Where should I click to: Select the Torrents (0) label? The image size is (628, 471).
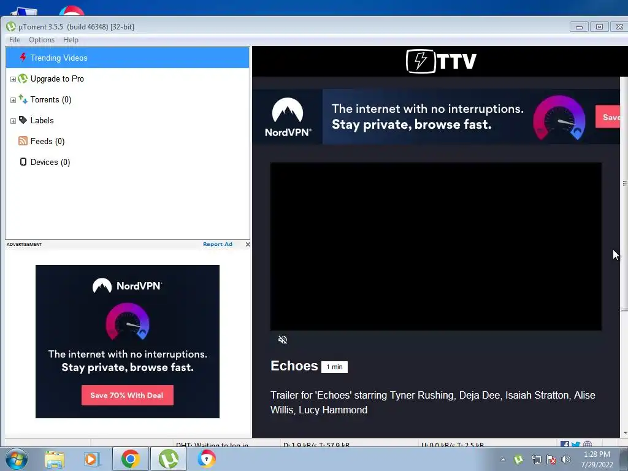[x=51, y=99]
